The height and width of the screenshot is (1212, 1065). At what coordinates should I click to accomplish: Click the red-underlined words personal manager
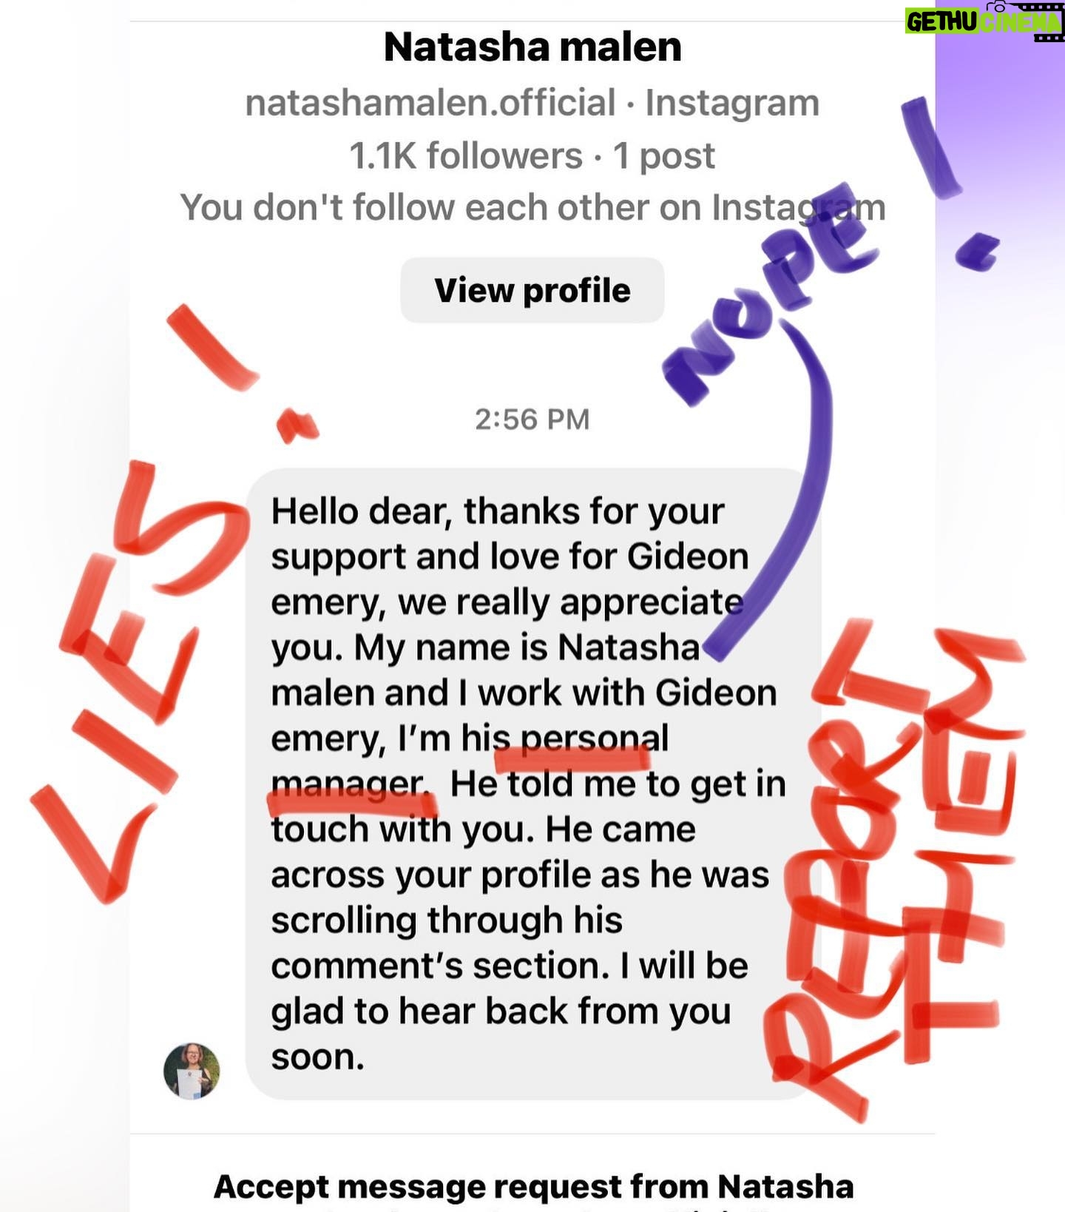(x=470, y=761)
